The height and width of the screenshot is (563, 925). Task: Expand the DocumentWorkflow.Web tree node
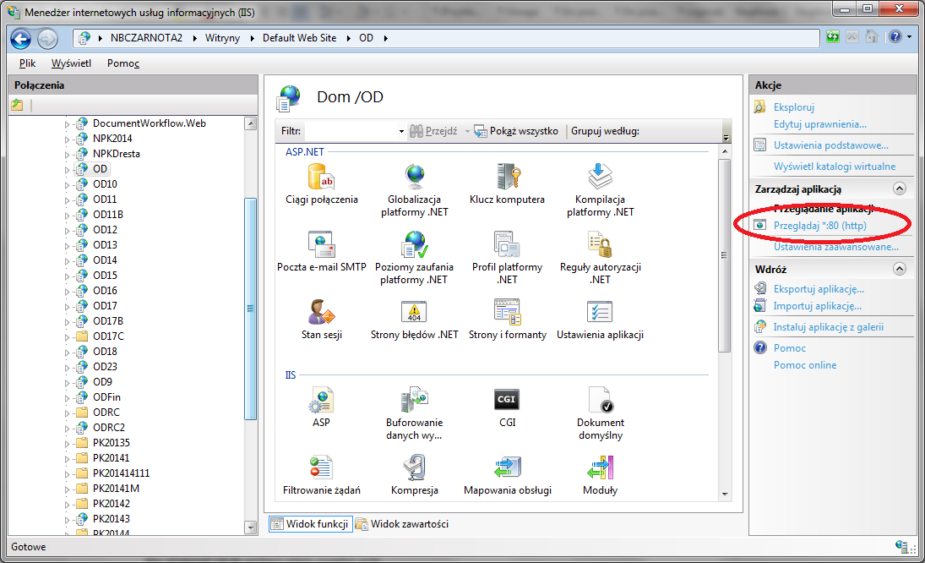67,124
